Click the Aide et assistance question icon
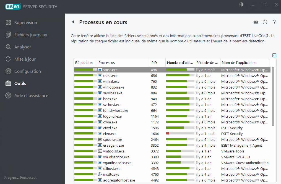281x184 pixels. 8,95
